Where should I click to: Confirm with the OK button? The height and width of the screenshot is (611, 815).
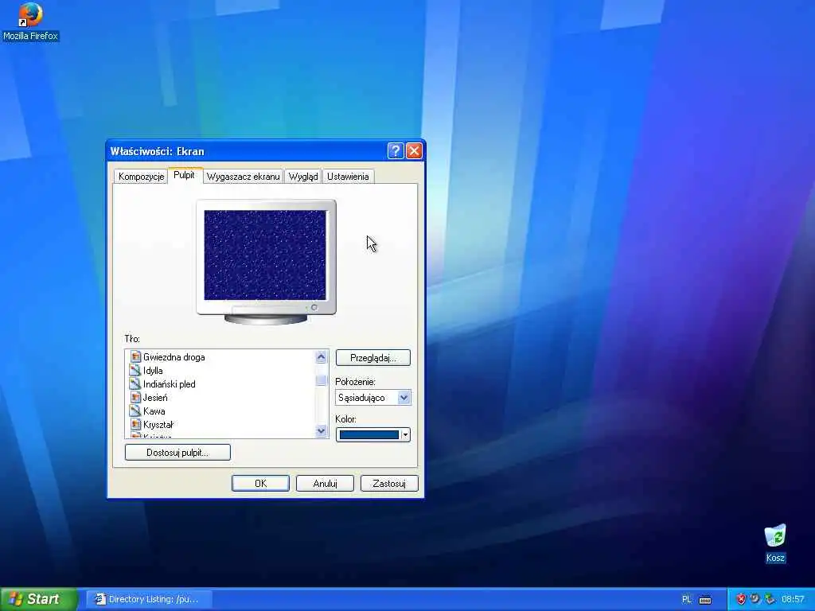click(x=260, y=483)
